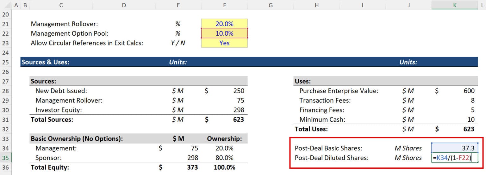Screen dimensions: 486x175
Task: Select column header J
Action: pos(408,5)
